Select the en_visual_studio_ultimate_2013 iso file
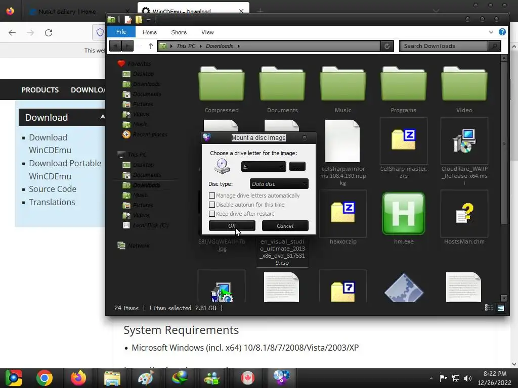This screenshot has width=518, height=388. [282, 252]
